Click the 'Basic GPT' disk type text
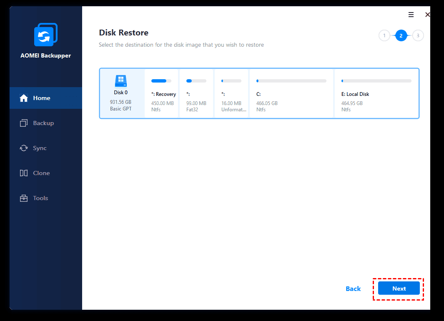 tap(120, 109)
